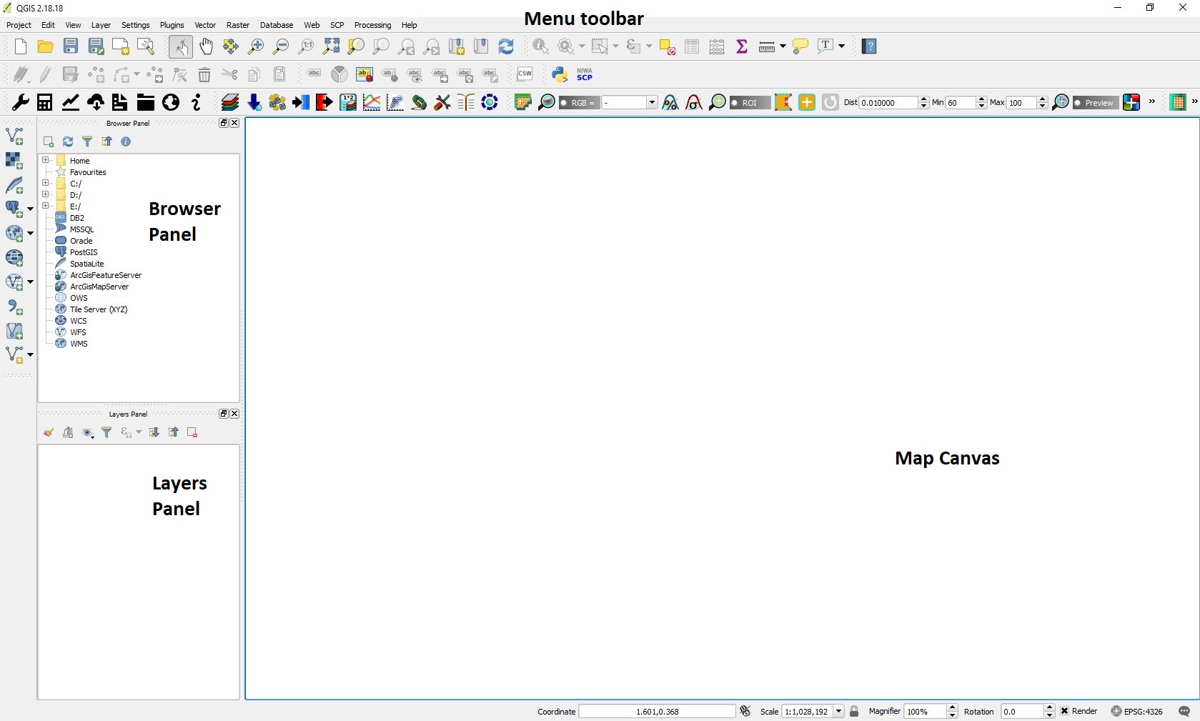This screenshot has width=1200, height=721.
Task: Collapse all items in Browser Panel
Action: [106, 141]
